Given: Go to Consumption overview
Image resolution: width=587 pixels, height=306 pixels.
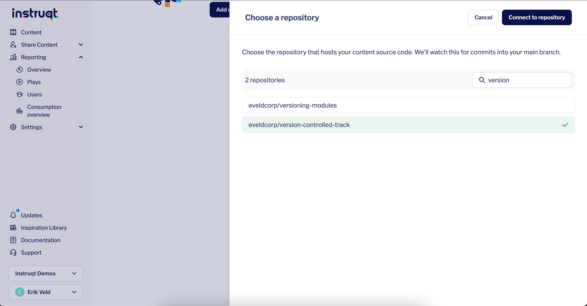Looking at the screenshot, I should [x=44, y=111].
